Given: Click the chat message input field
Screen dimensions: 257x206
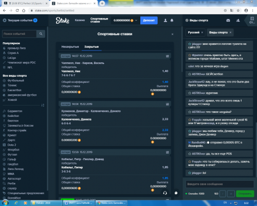Looking at the screenshot, I should click(x=219, y=184).
